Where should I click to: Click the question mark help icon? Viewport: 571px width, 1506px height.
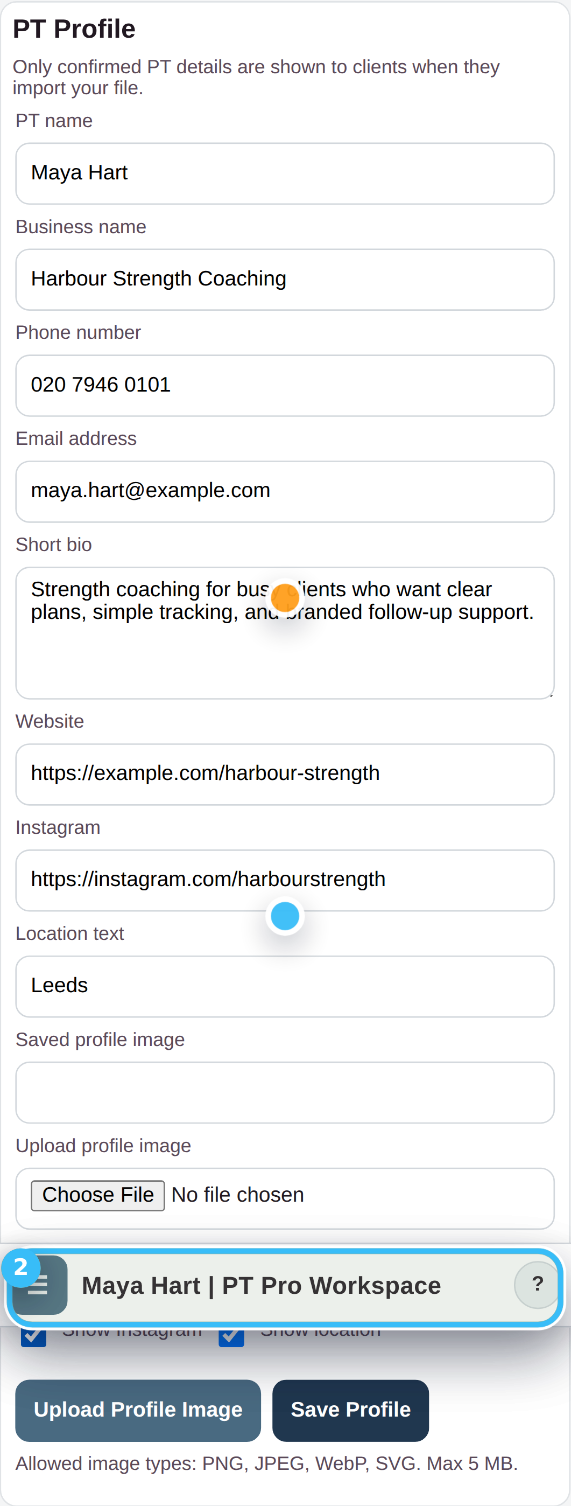pyautogui.click(x=537, y=1286)
